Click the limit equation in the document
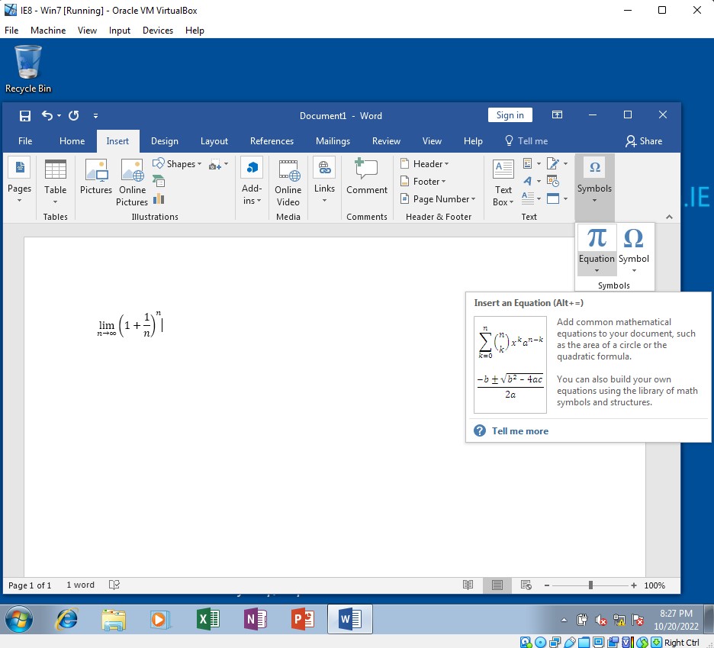714x648 pixels. [x=129, y=325]
